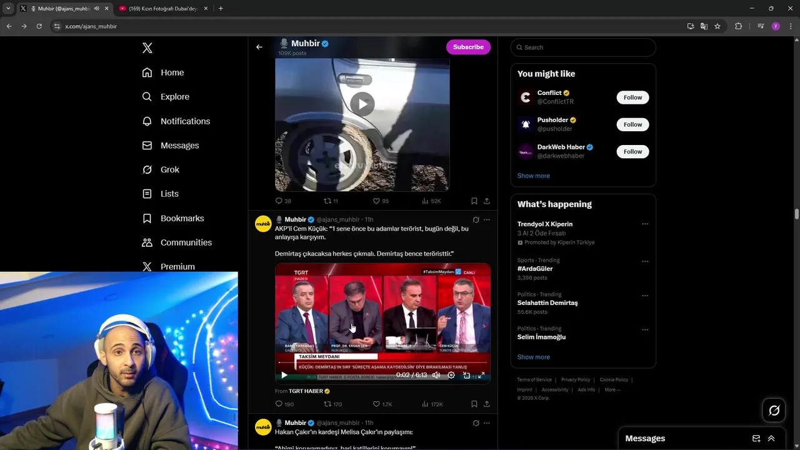Compose a new message in Messages drawer

[756, 439]
